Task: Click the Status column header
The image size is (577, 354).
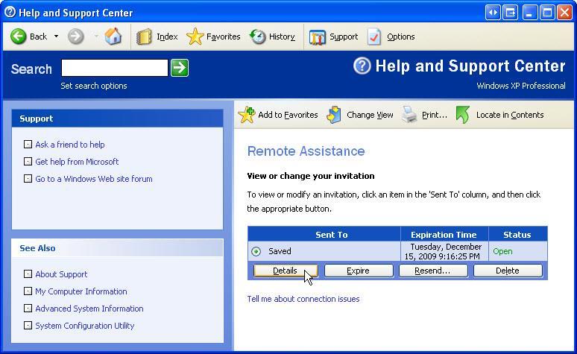Action: pyautogui.click(x=517, y=235)
